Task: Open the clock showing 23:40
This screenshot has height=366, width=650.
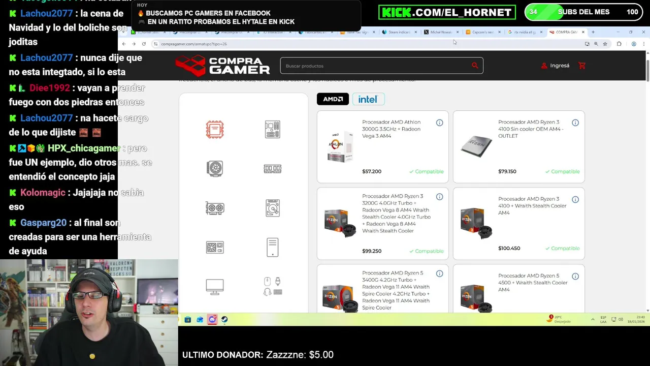Action: pyautogui.click(x=637, y=319)
